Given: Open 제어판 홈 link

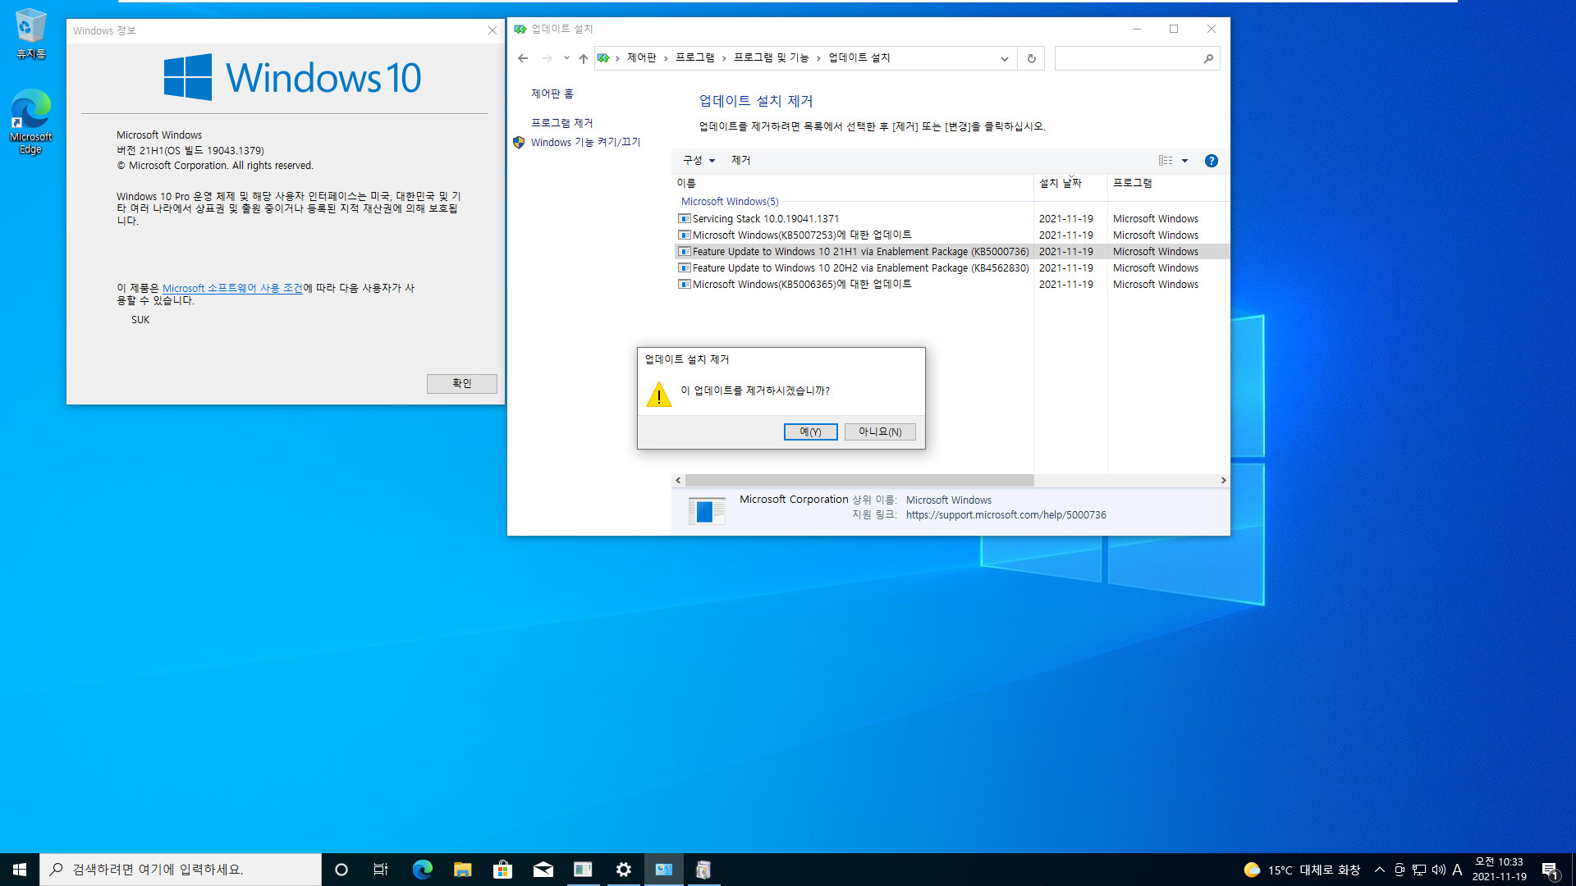Looking at the screenshot, I should pos(552,94).
